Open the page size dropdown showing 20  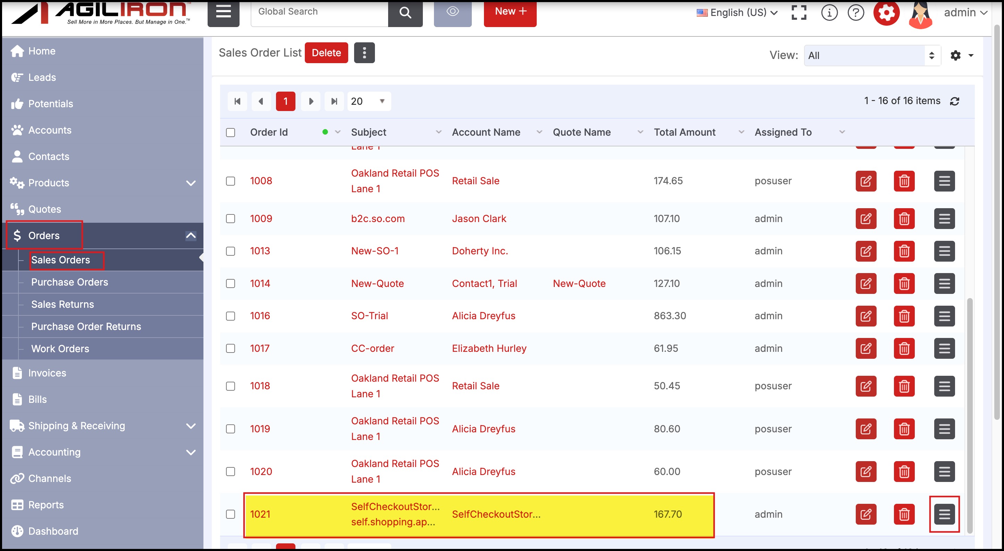pyautogui.click(x=369, y=101)
